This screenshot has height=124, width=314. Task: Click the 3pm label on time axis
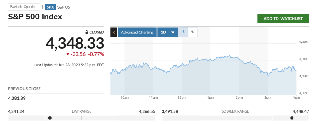[268, 98]
